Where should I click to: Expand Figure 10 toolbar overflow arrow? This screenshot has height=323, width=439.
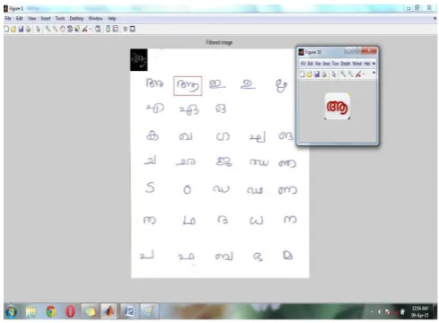coord(373,73)
